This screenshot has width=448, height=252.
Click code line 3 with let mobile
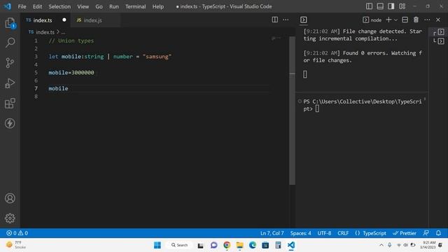[110, 57]
